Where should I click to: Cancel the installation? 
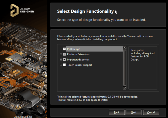[x=151, y=112]
